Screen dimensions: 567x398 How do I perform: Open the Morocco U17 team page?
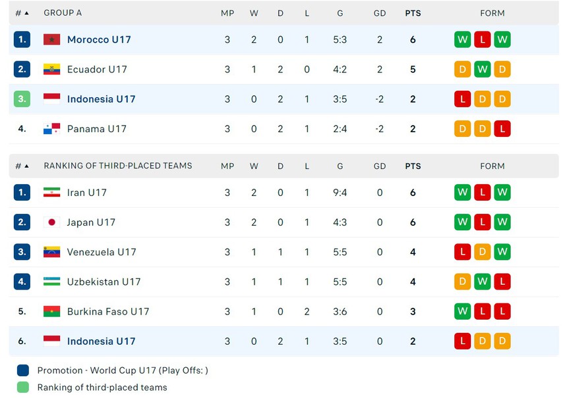point(99,39)
